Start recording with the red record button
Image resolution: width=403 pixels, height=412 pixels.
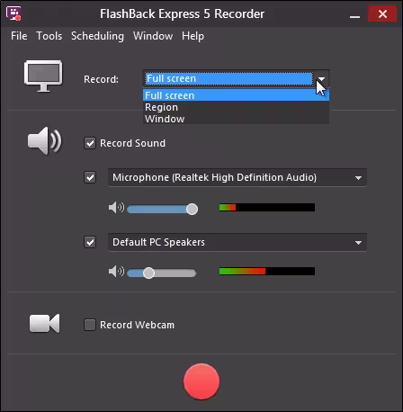[x=201, y=381]
